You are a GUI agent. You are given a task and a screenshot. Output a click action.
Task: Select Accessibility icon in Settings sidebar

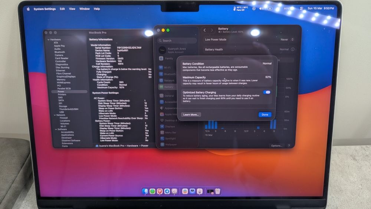coord(161,102)
